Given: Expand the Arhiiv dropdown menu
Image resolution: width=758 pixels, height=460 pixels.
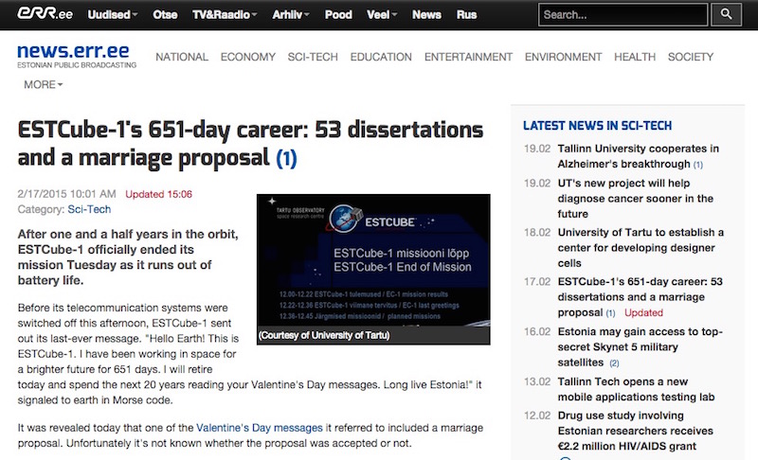Looking at the screenshot, I should (x=291, y=14).
